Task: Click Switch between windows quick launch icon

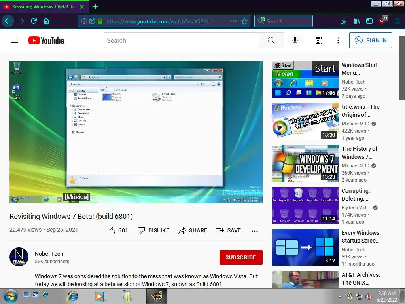Action: tap(35, 294)
